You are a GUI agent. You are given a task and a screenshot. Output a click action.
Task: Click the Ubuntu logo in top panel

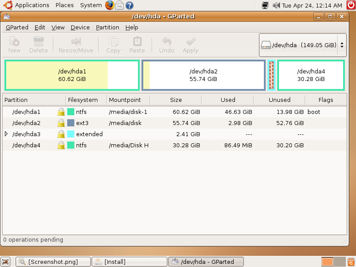click(8, 5)
